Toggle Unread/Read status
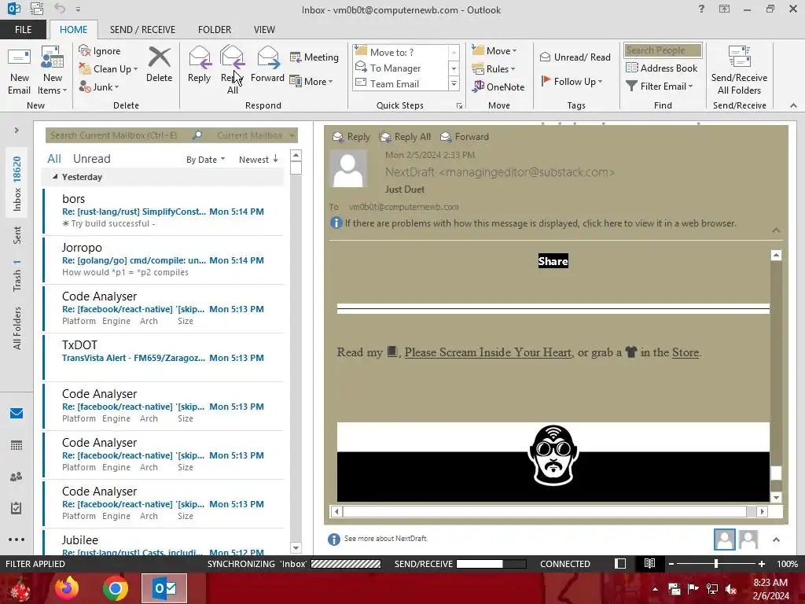805x604 pixels. (575, 57)
